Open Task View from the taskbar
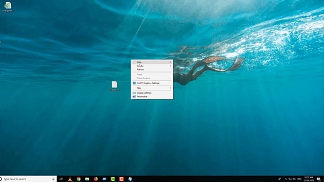Viewport: 324px width, 182px height. (x=61, y=179)
